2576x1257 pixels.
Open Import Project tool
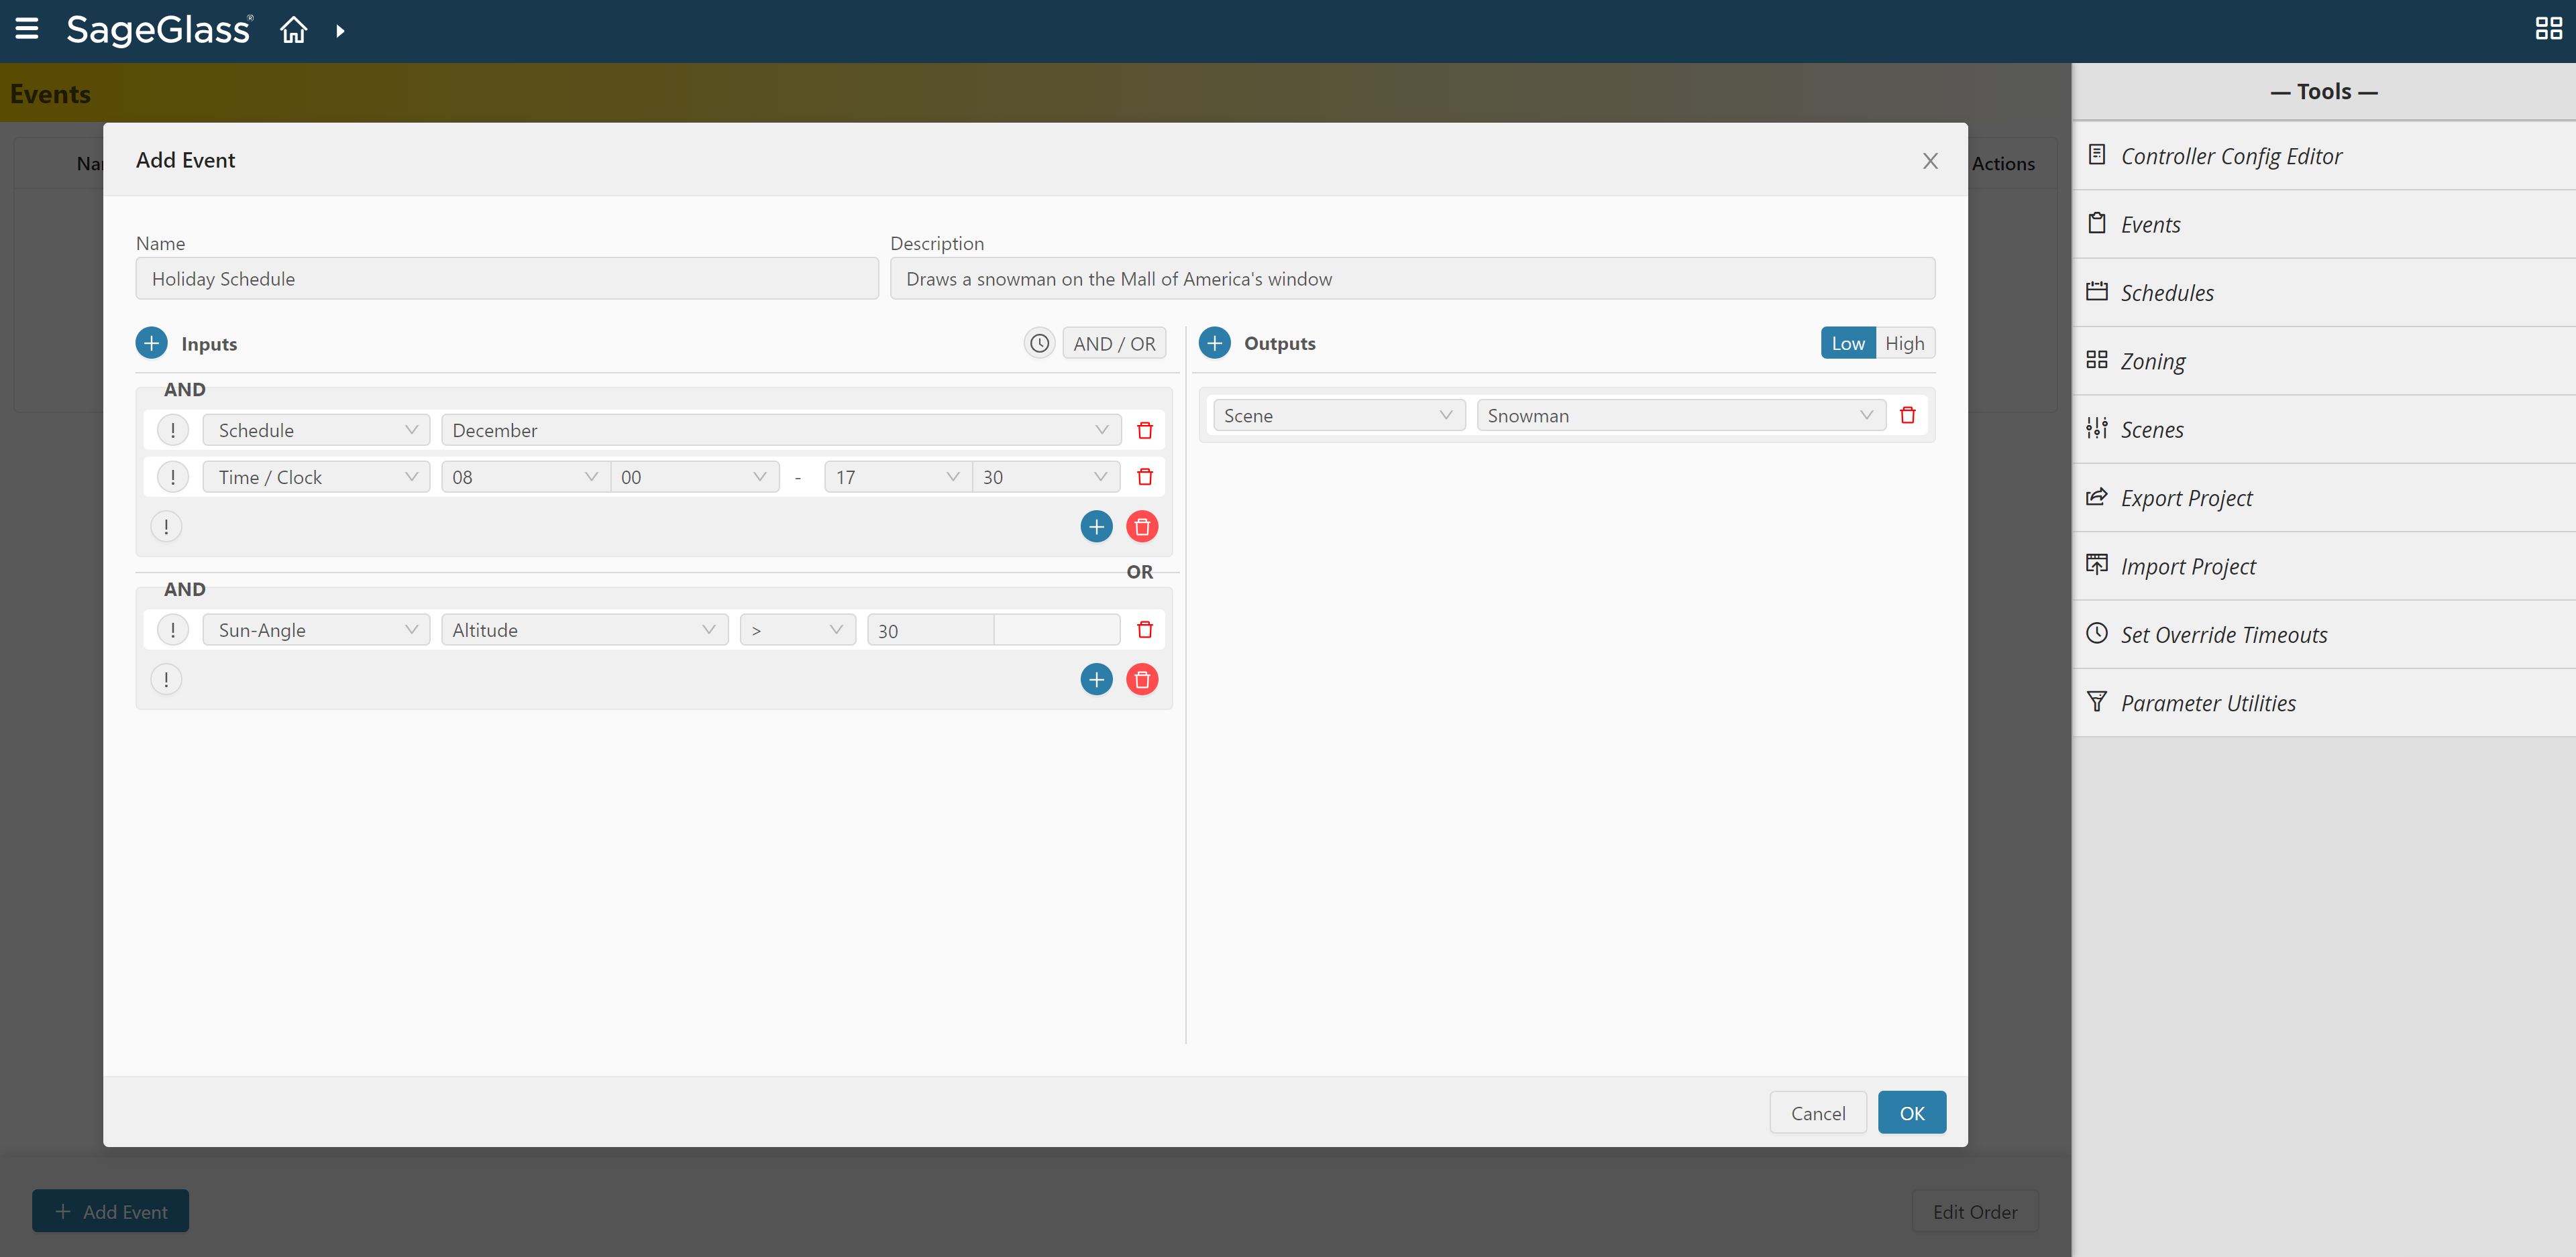click(x=2324, y=566)
